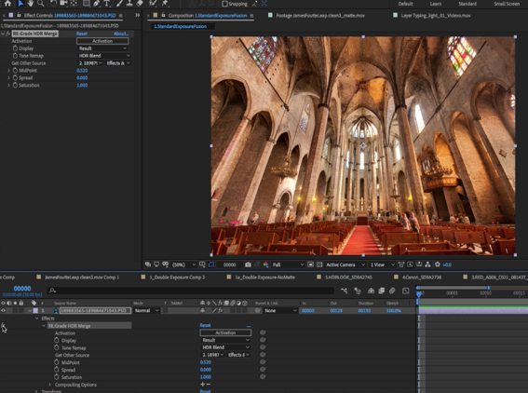Click the Activation button in the timeline
Screen dimensions: 528x393
click(225, 332)
